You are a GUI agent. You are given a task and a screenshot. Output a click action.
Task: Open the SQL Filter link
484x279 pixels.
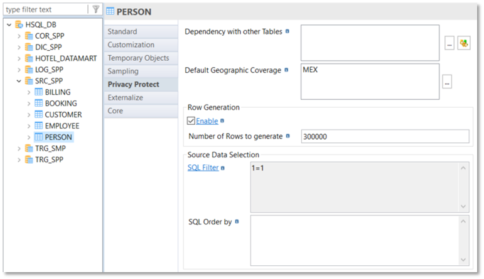click(203, 167)
